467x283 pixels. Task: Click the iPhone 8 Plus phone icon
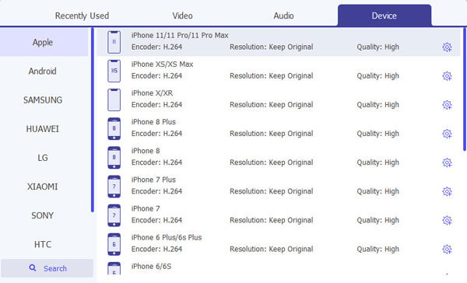pos(114,128)
